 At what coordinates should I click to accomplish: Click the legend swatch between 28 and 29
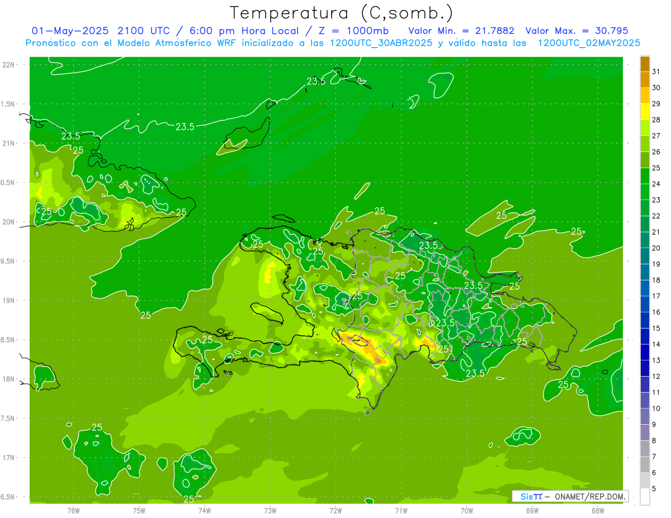[x=645, y=112]
